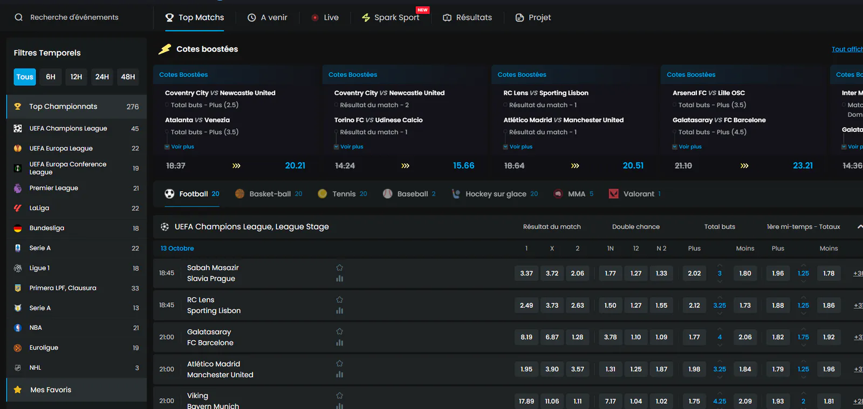Screen dimensions: 863x409
Task: Filter events to next 6H
Action: [51, 77]
